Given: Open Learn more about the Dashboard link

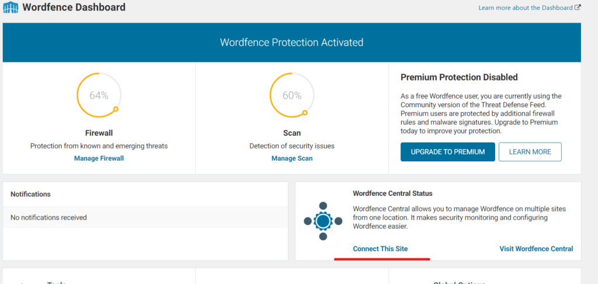Looking at the screenshot, I should tap(526, 8).
